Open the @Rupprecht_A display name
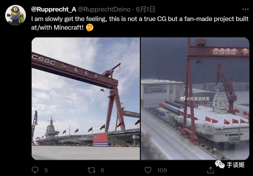This screenshot has width=253, height=176. tap(54, 10)
